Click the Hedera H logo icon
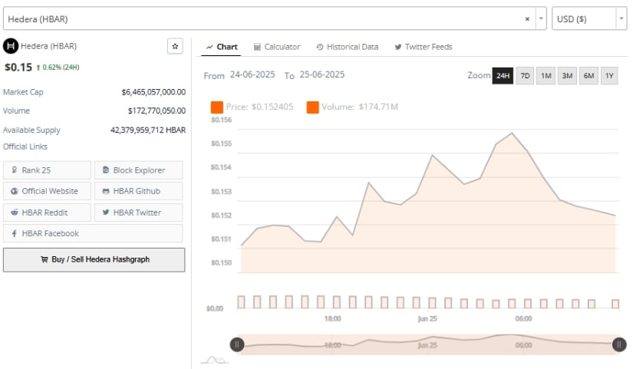This screenshot has height=369, width=633. 11,46
